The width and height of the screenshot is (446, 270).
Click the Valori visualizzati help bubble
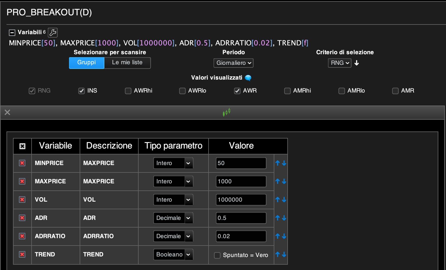[x=248, y=78]
